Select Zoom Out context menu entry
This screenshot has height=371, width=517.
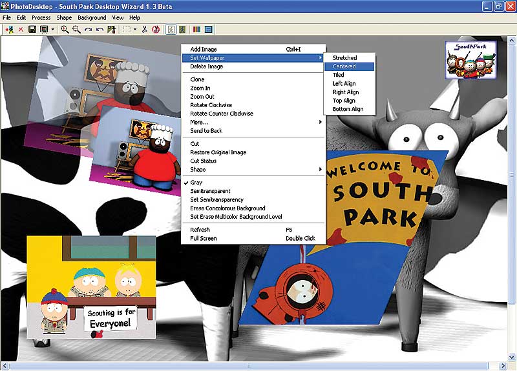pos(253,96)
